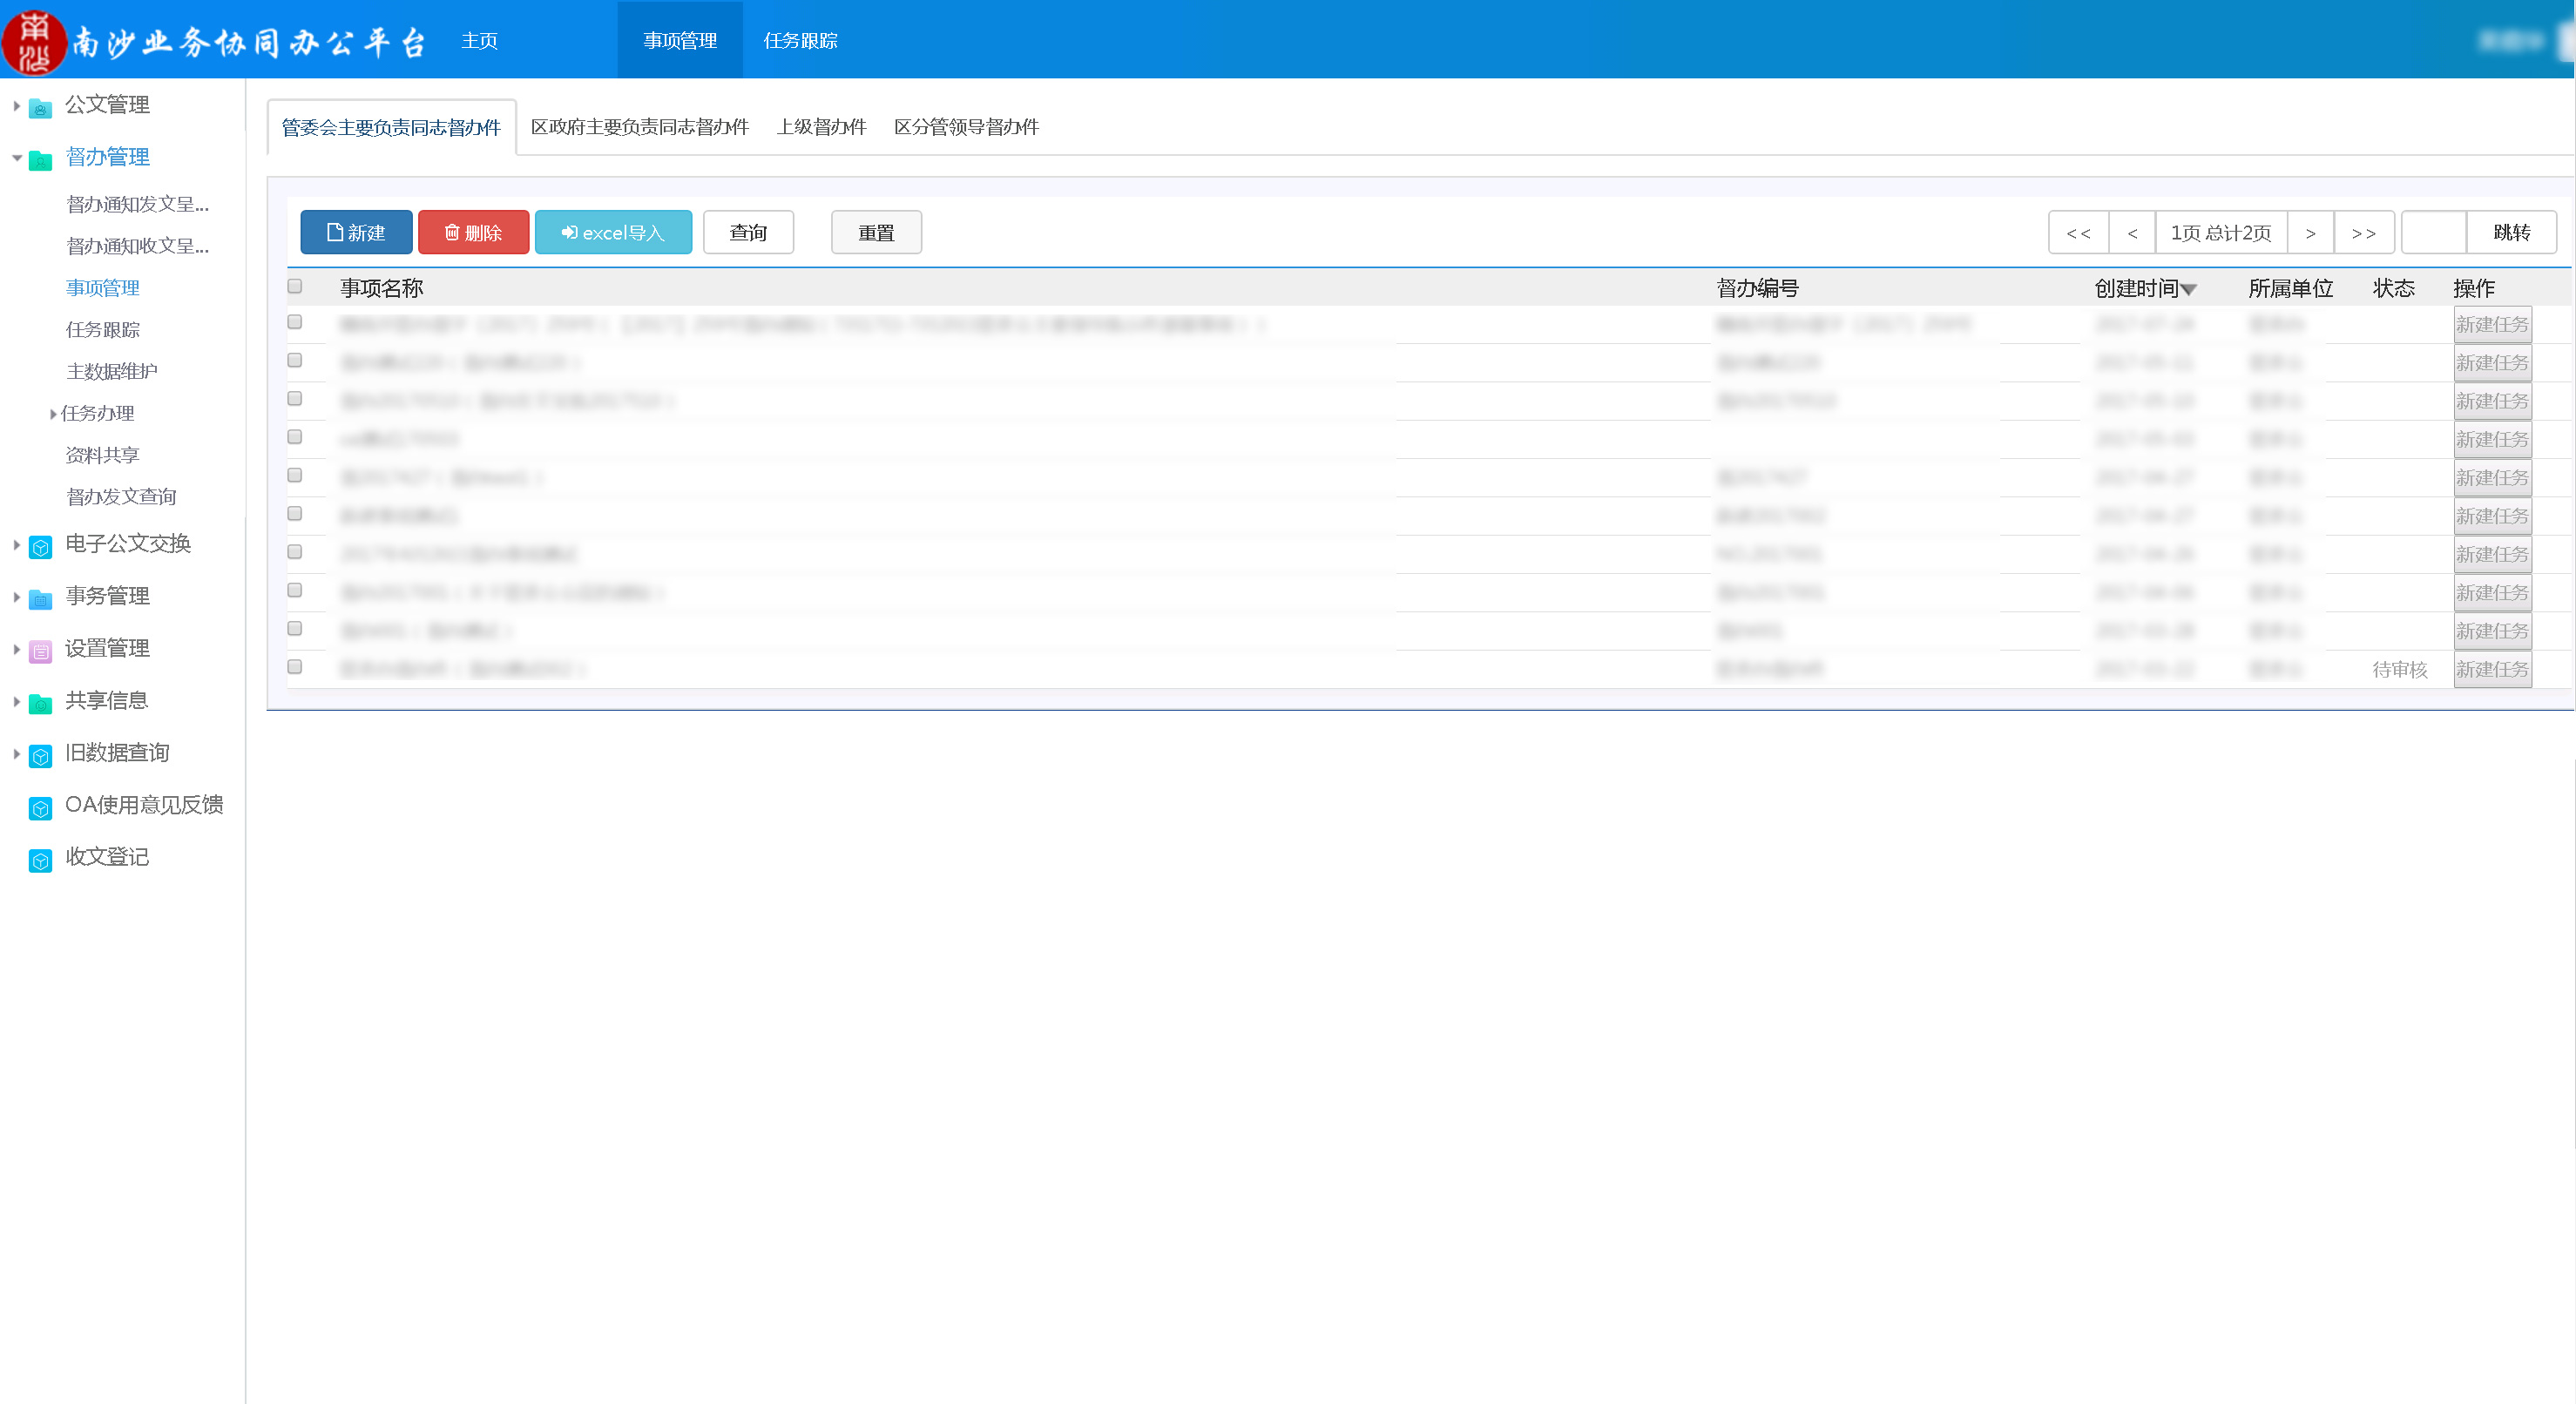Go to the first page with <<
The width and height of the screenshot is (2576, 1404).
(2078, 232)
